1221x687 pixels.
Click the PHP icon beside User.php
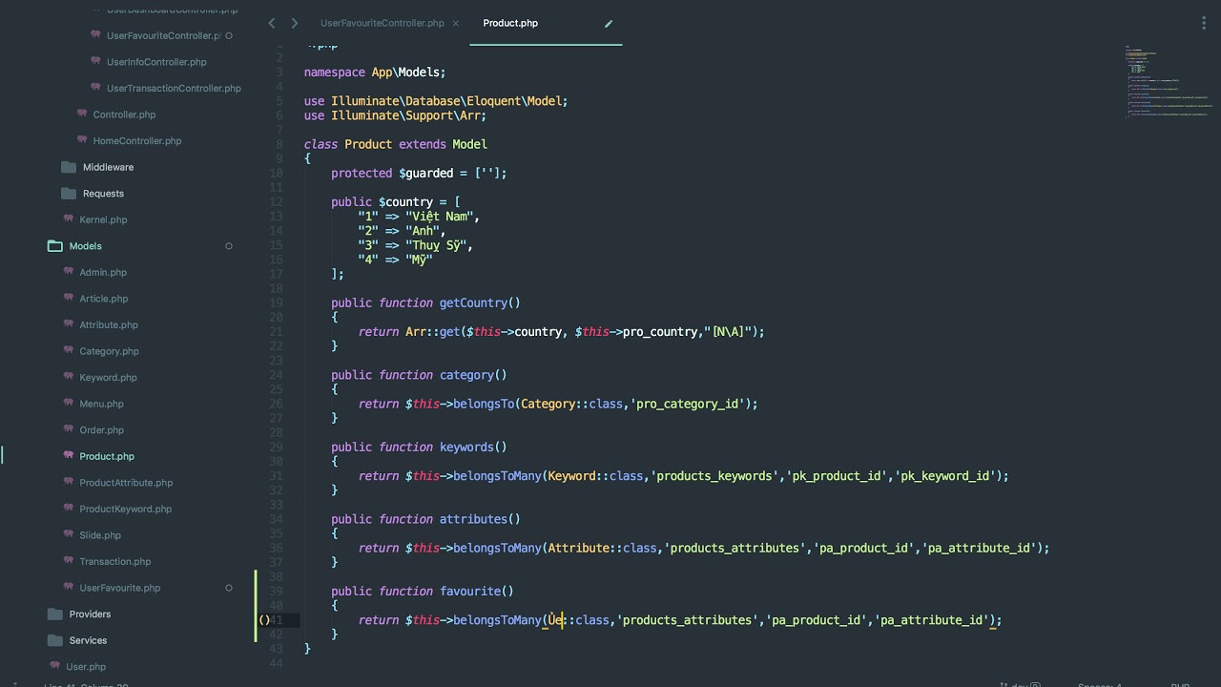[55, 666]
